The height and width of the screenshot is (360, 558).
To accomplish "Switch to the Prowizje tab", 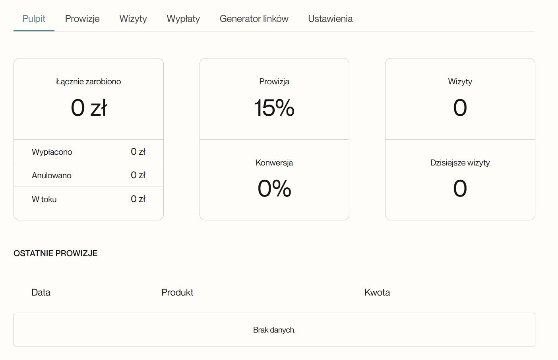I will 82,19.
